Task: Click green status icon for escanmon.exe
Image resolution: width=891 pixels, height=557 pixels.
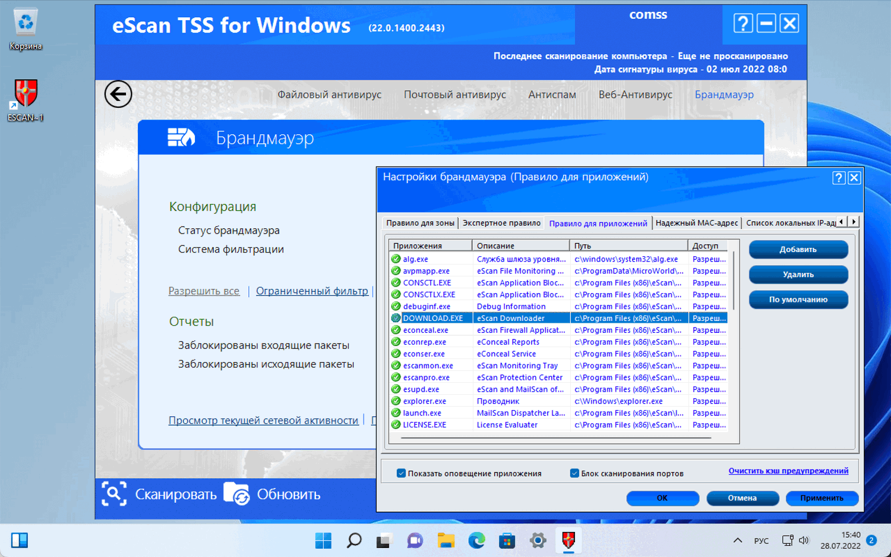Action: (x=396, y=366)
